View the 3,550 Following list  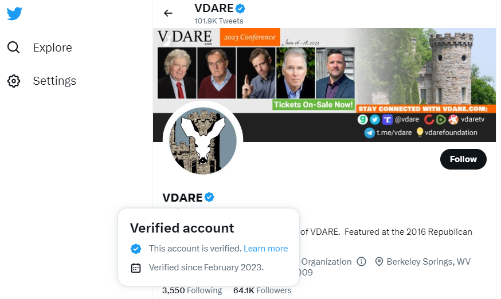[191, 290]
